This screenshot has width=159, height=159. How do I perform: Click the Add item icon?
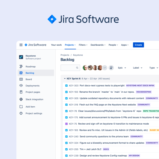point(21,107)
